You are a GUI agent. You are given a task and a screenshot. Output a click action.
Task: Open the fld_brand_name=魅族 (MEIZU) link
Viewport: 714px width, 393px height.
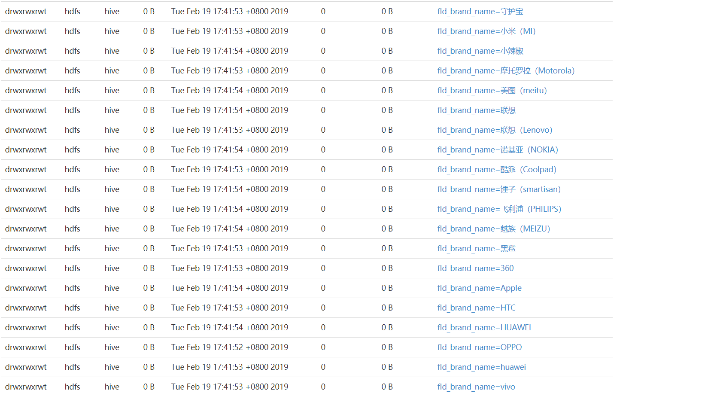pyautogui.click(x=494, y=229)
